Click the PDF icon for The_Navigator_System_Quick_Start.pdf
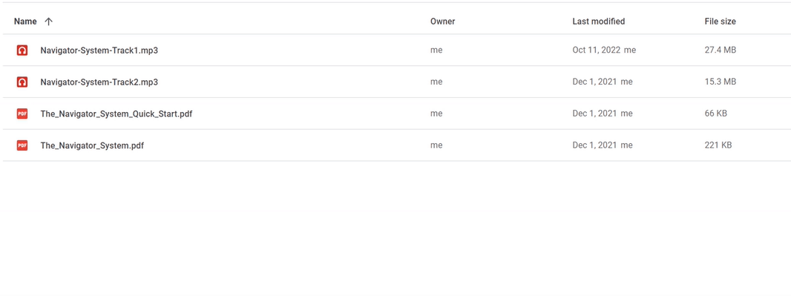The image size is (791, 296). click(x=22, y=114)
